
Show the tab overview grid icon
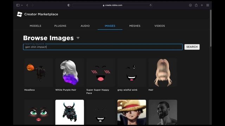(208, 5)
